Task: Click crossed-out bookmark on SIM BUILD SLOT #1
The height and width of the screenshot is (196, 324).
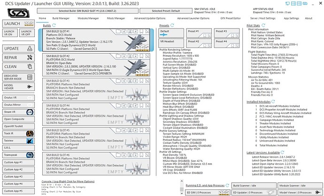Action: click(147, 31)
